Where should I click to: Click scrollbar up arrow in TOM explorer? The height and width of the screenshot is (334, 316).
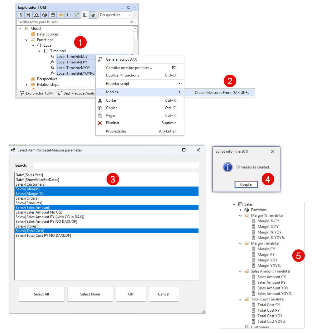click(135, 29)
